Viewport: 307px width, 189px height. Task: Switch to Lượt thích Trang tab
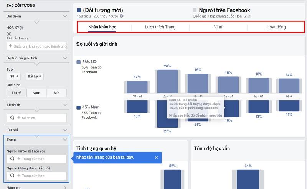(x=160, y=27)
